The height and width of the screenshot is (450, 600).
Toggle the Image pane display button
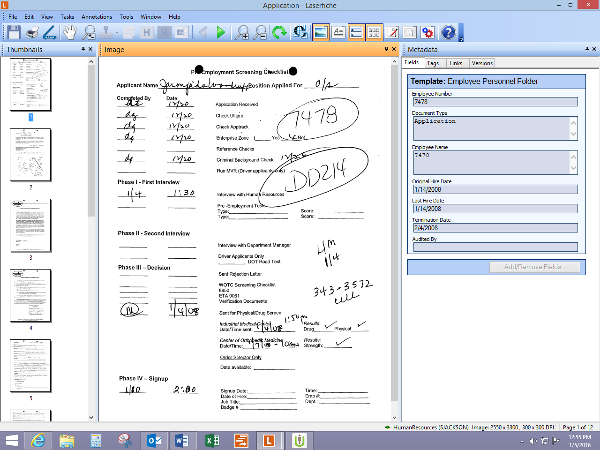[321, 32]
